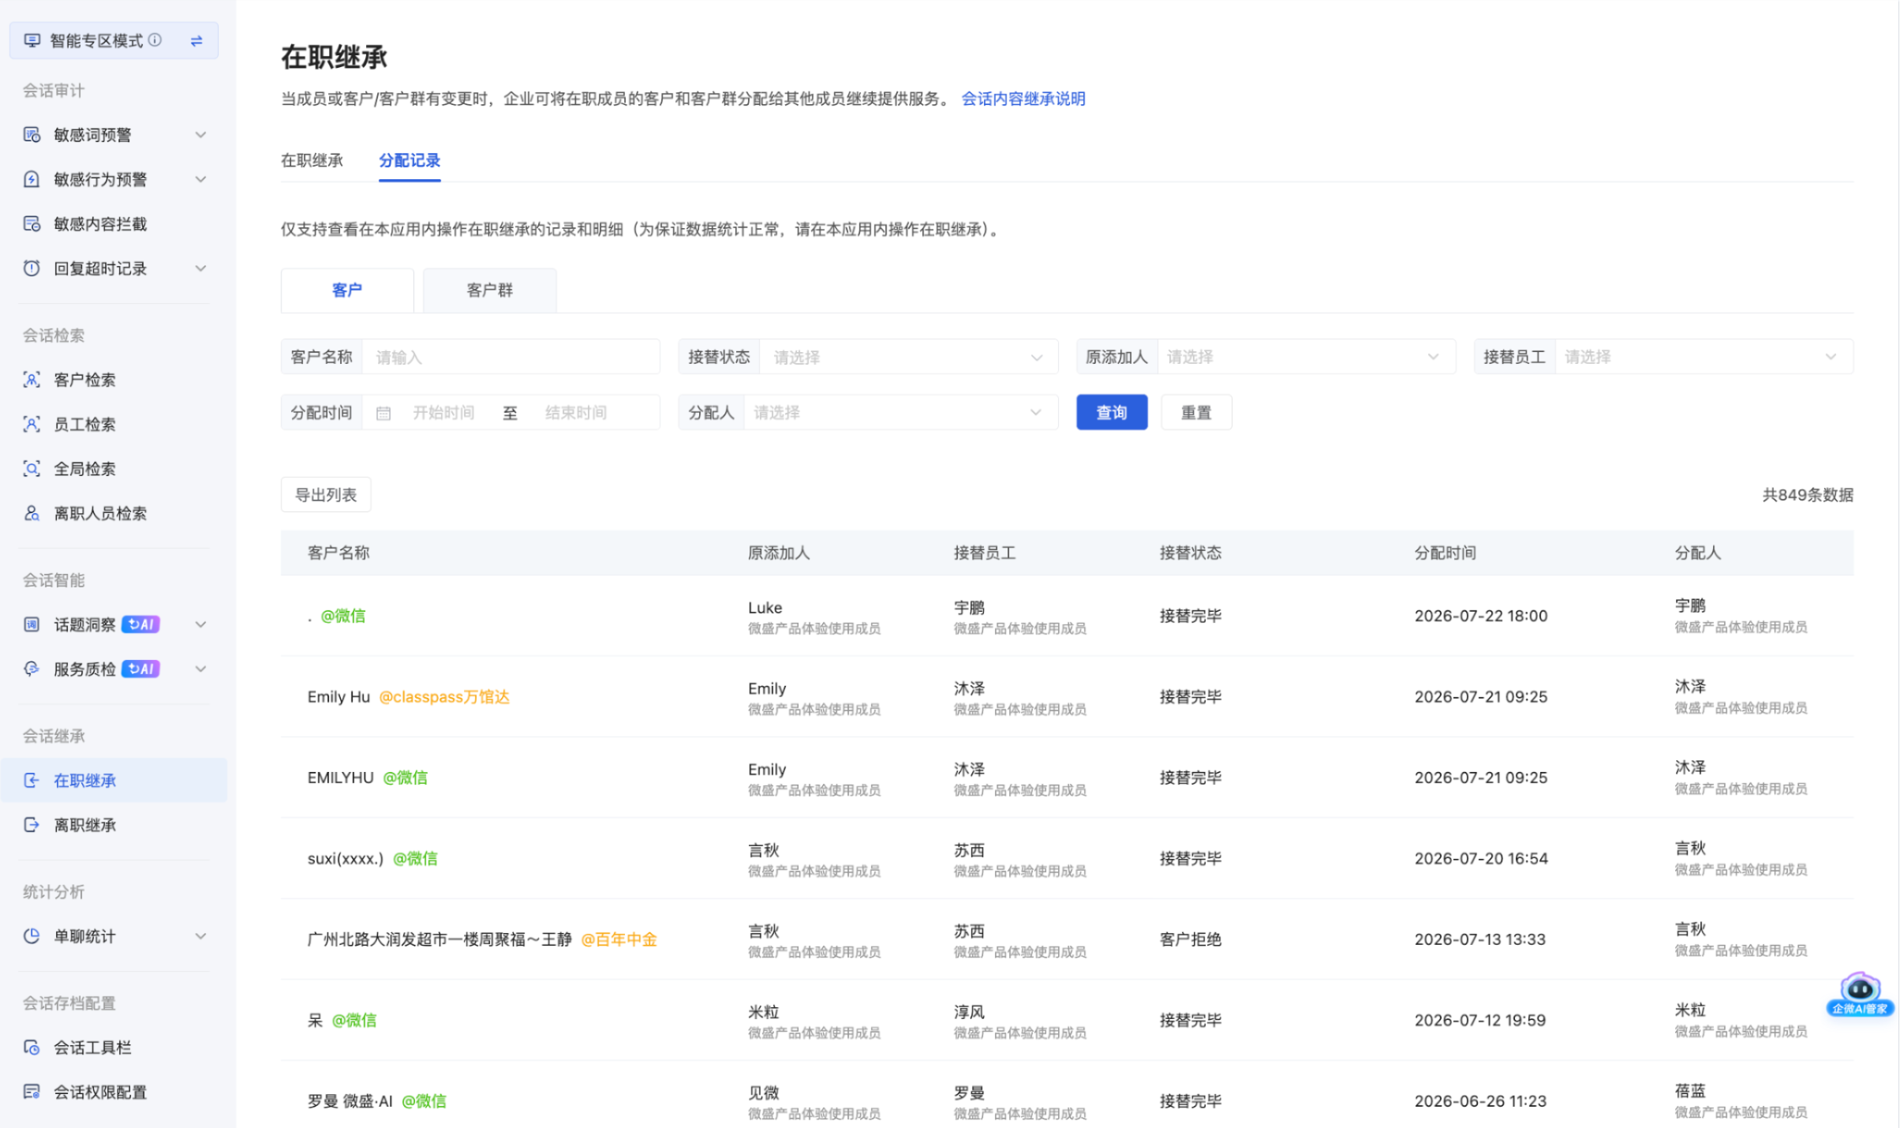Open the 会话工具栏 icon
1900x1128 pixels.
coord(32,1047)
